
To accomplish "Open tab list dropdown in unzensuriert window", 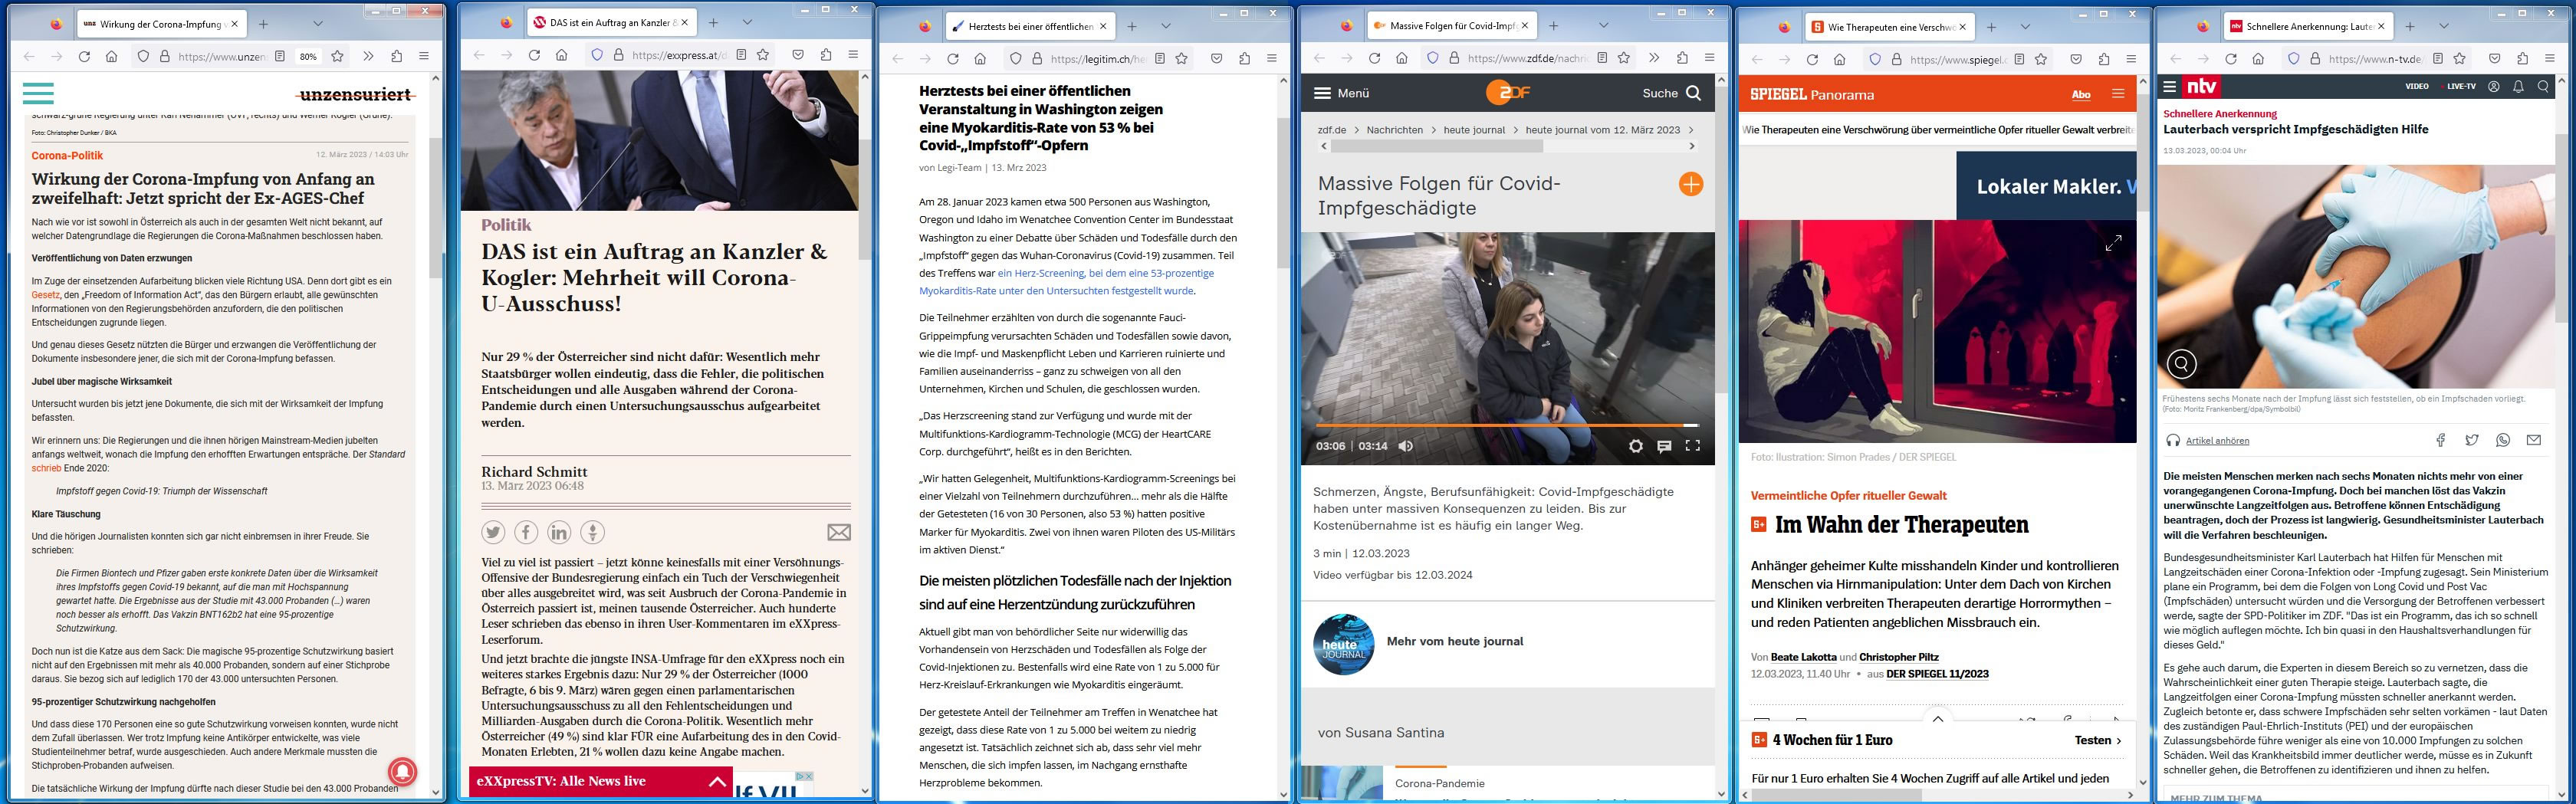I will click(x=317, y=23).
